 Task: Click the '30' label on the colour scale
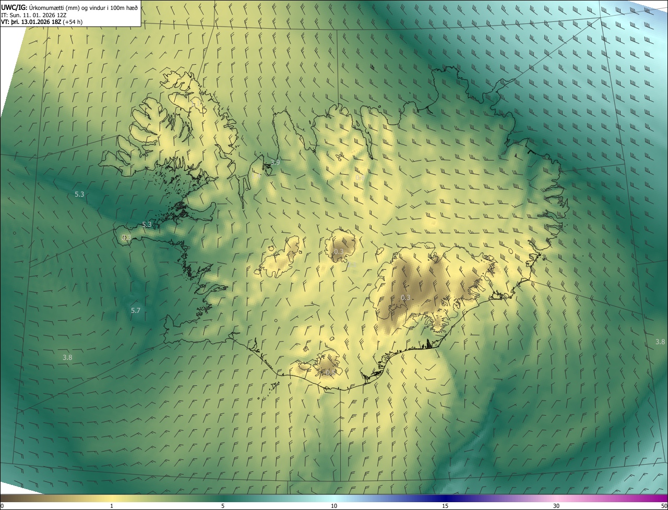pos(556,506)
